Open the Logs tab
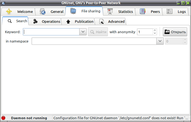Viewport: 191px width, 122px height. (176, 12)
